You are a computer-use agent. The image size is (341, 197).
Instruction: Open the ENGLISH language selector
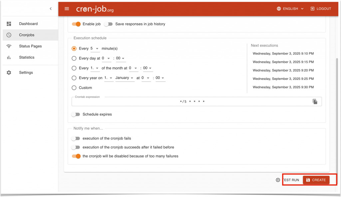[x=290, y=9]
